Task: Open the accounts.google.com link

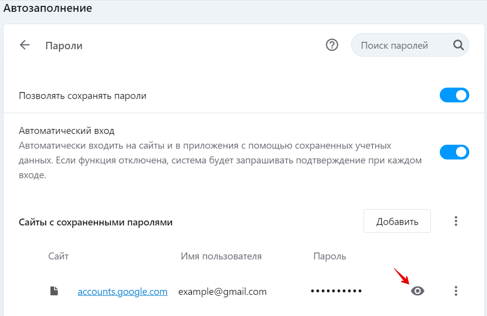Action: pos(122,291)
